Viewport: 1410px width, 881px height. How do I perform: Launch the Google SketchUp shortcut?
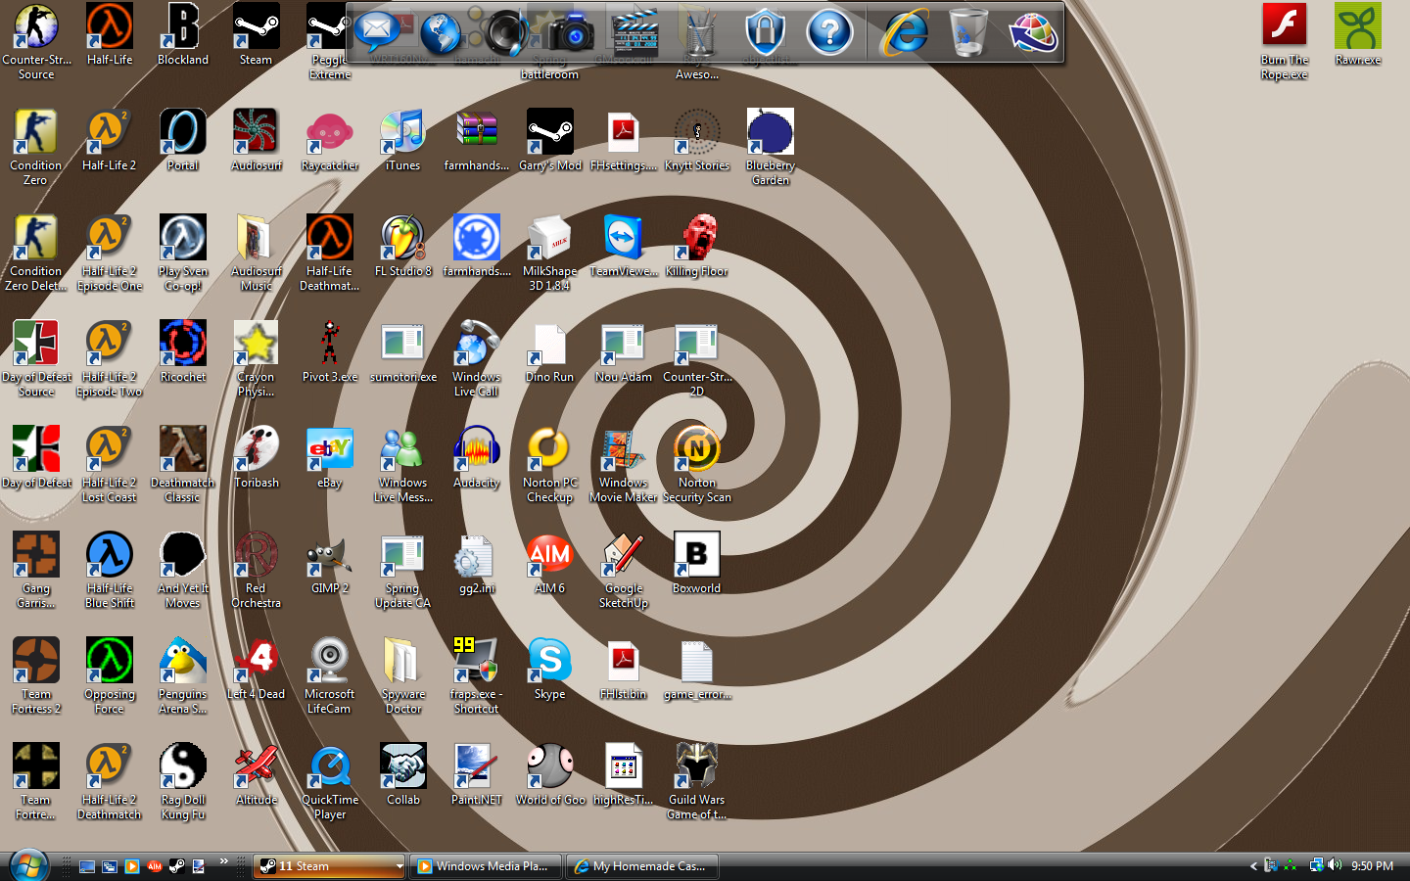(624, 570)
